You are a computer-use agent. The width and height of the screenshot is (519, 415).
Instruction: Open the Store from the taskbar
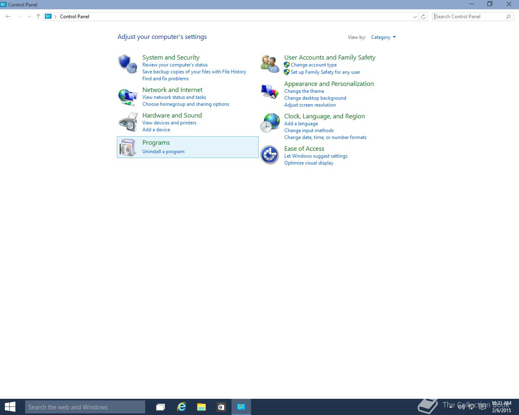point(221,407)
